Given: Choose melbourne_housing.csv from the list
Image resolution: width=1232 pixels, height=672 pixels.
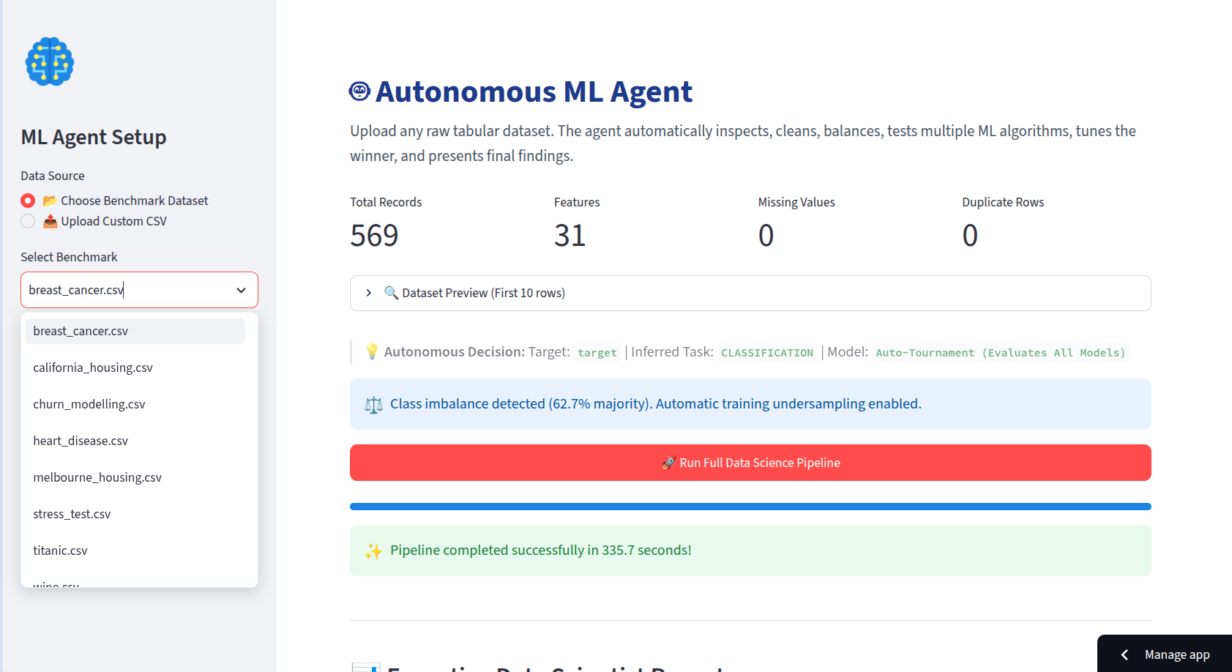Looking at the screenshot, I should pos(135,477).
